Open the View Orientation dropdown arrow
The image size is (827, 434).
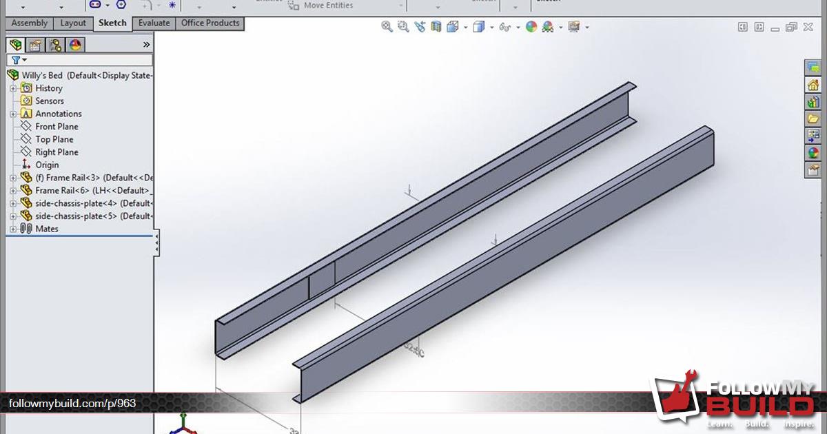click(466, 28)
